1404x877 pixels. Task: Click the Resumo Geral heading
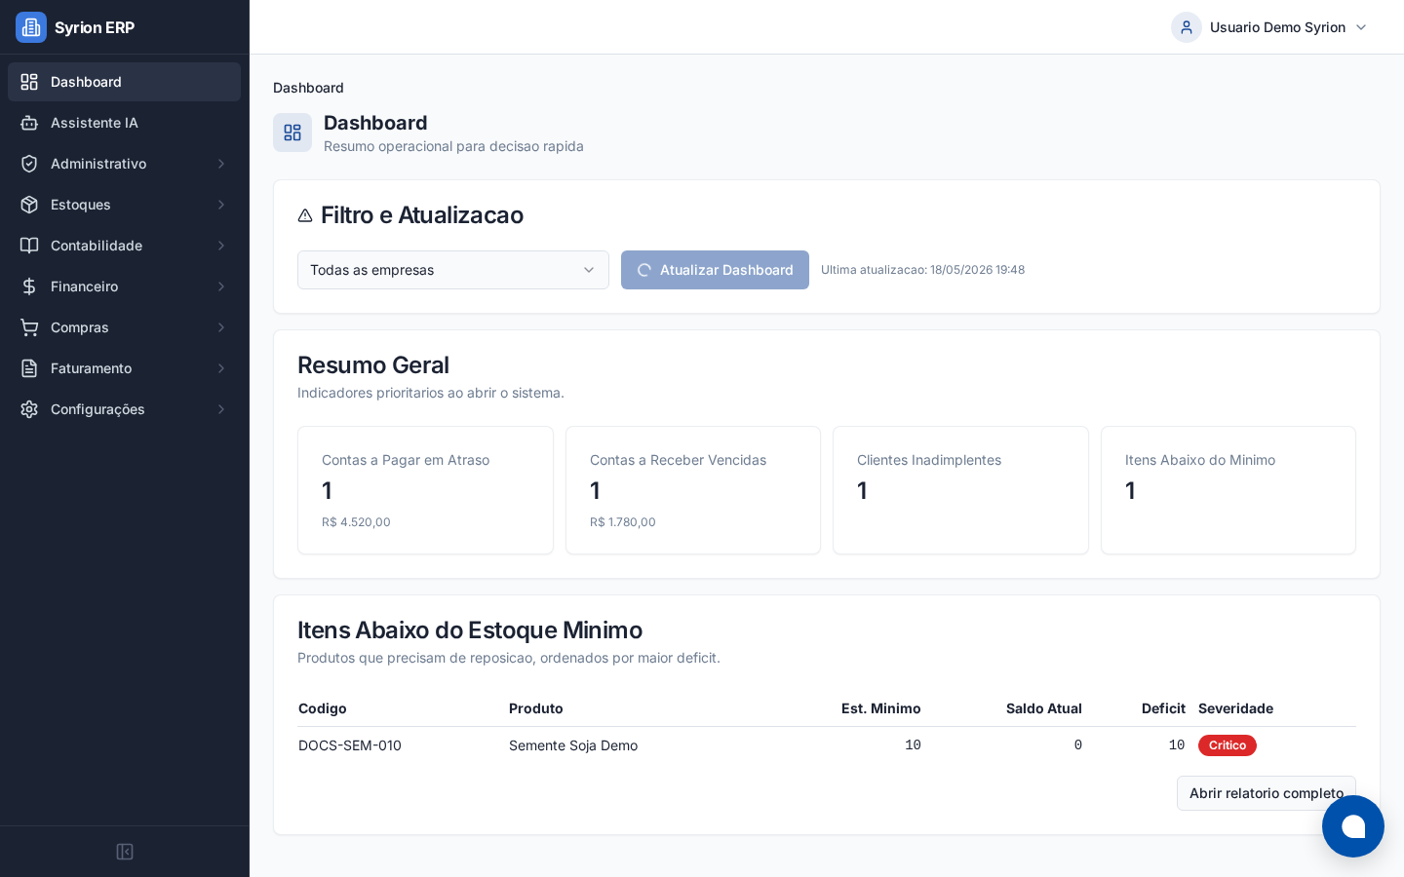373,365
